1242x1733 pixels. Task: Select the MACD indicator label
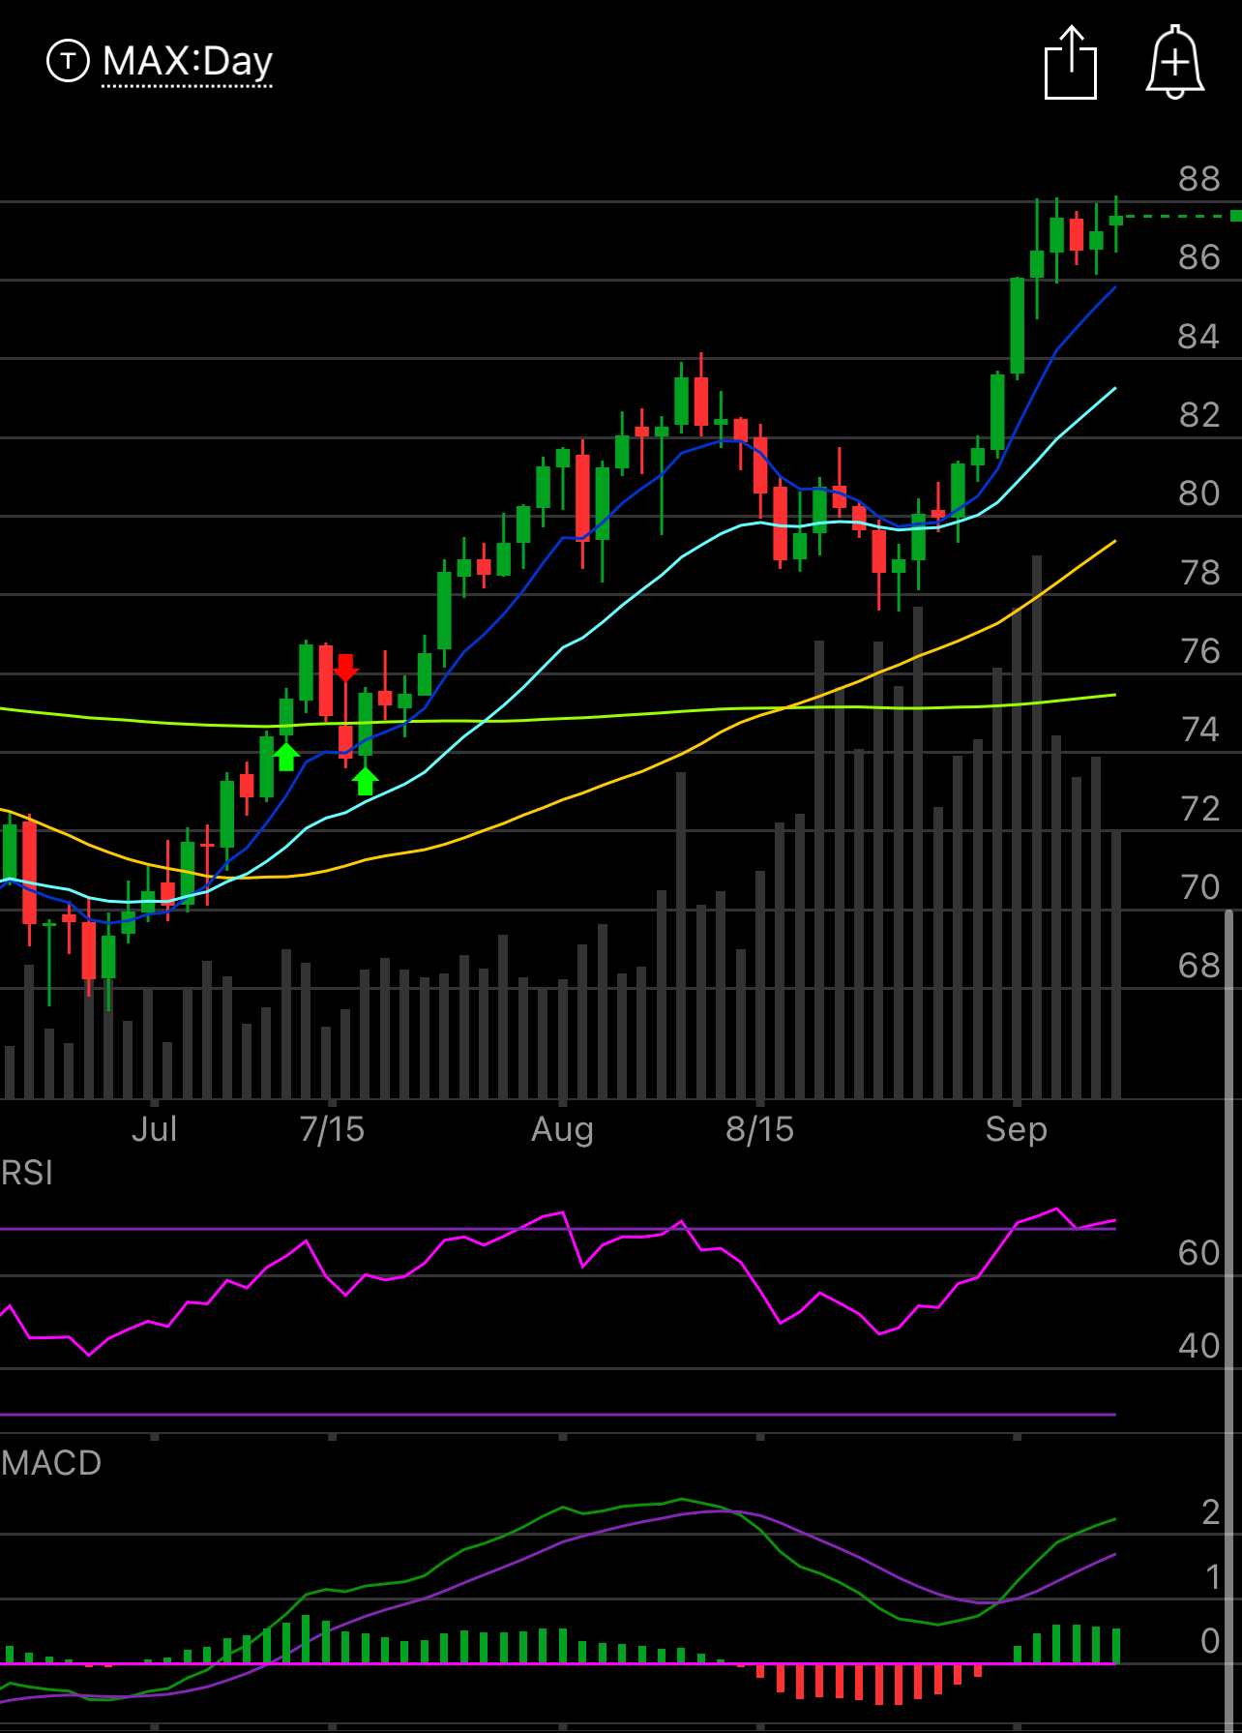51,1462
